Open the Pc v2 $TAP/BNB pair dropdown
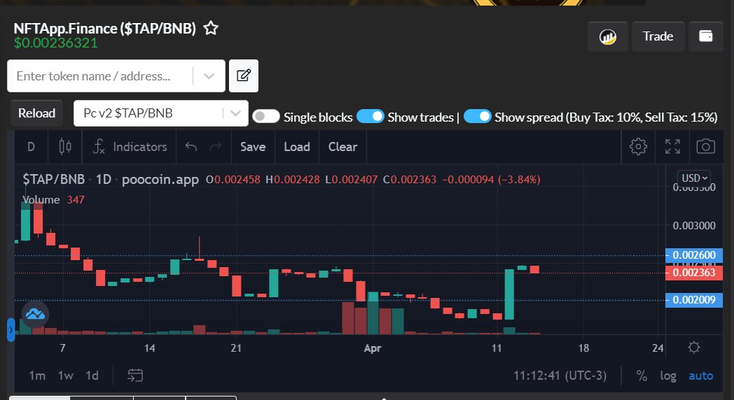Screen dimensions: 734x400 coord(160,113)
